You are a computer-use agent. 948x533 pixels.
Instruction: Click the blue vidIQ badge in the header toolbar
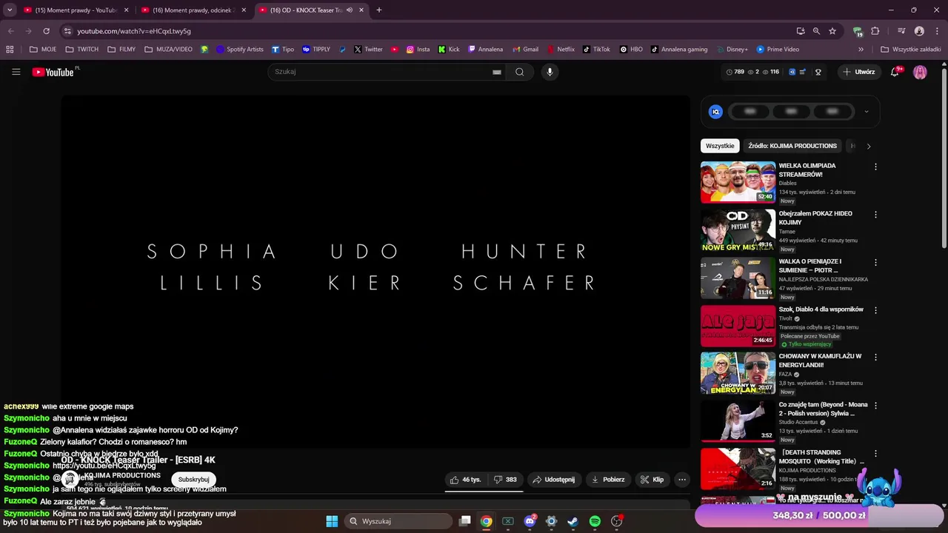(792, 72)
